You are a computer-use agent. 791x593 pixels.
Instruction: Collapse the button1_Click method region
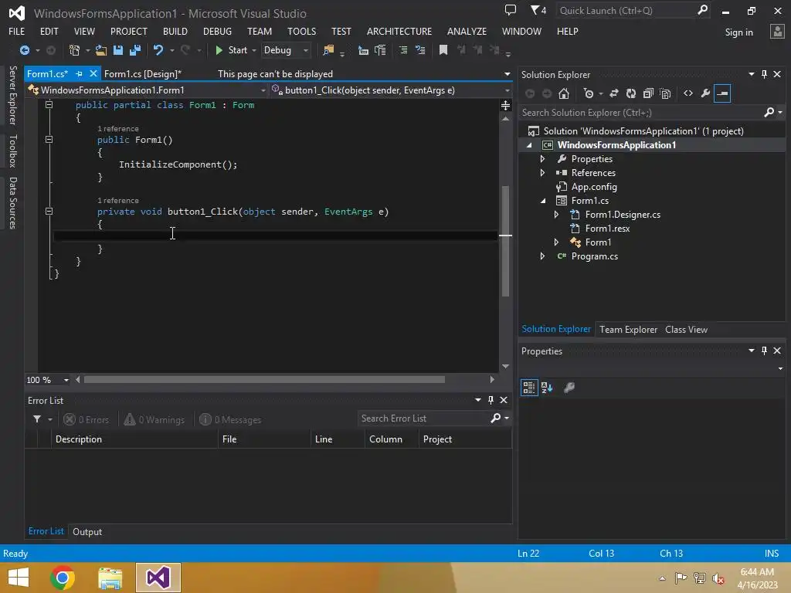coord(49,212)
